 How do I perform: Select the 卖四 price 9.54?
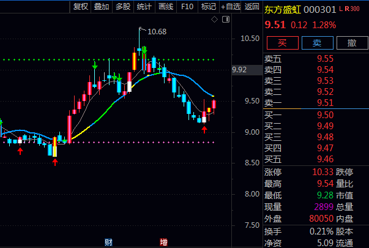coord(325,70)
